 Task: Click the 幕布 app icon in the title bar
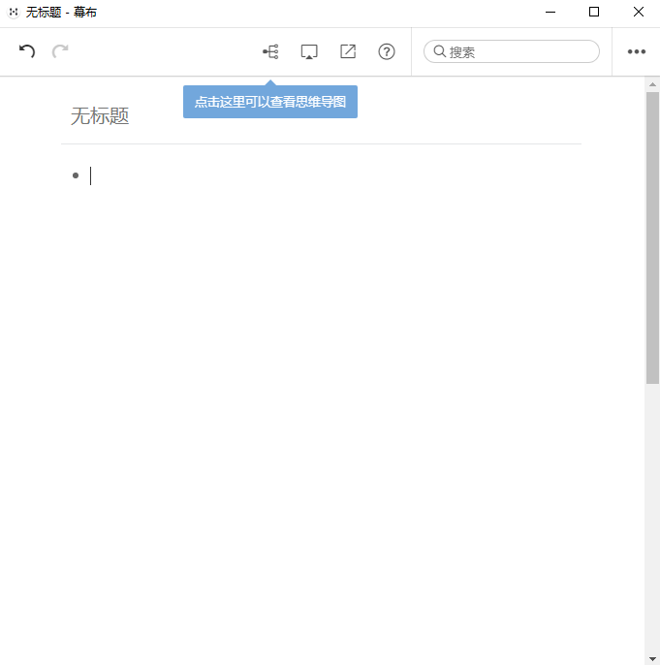(x=14, y=13)
